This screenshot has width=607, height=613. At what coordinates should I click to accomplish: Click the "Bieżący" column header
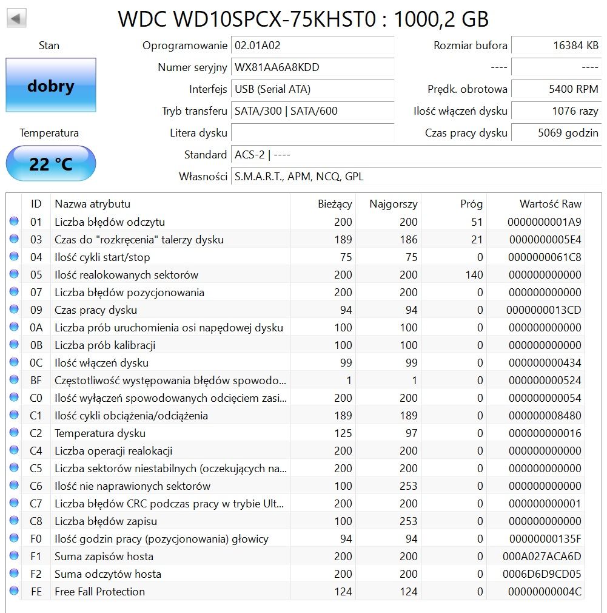[334, 204]
